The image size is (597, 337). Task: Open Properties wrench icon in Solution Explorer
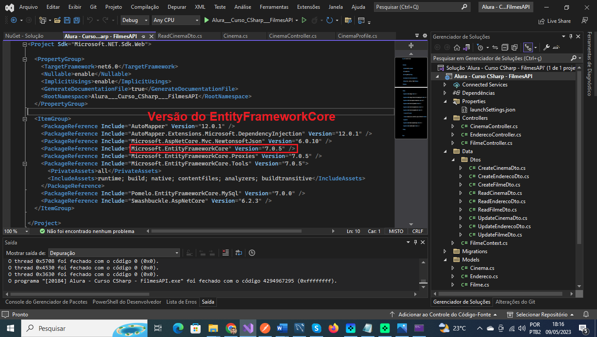[547, 47]
